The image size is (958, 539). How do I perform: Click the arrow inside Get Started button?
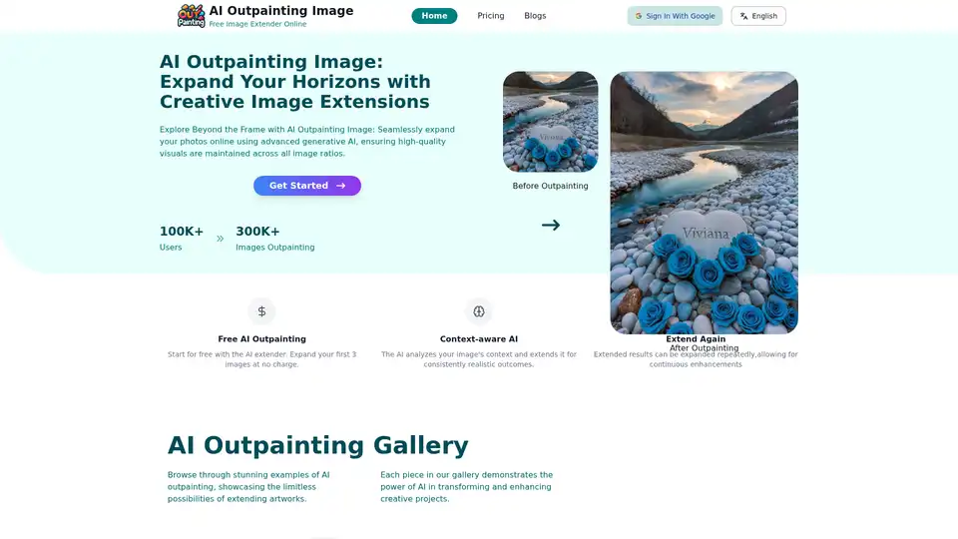[x=340, y=186]
